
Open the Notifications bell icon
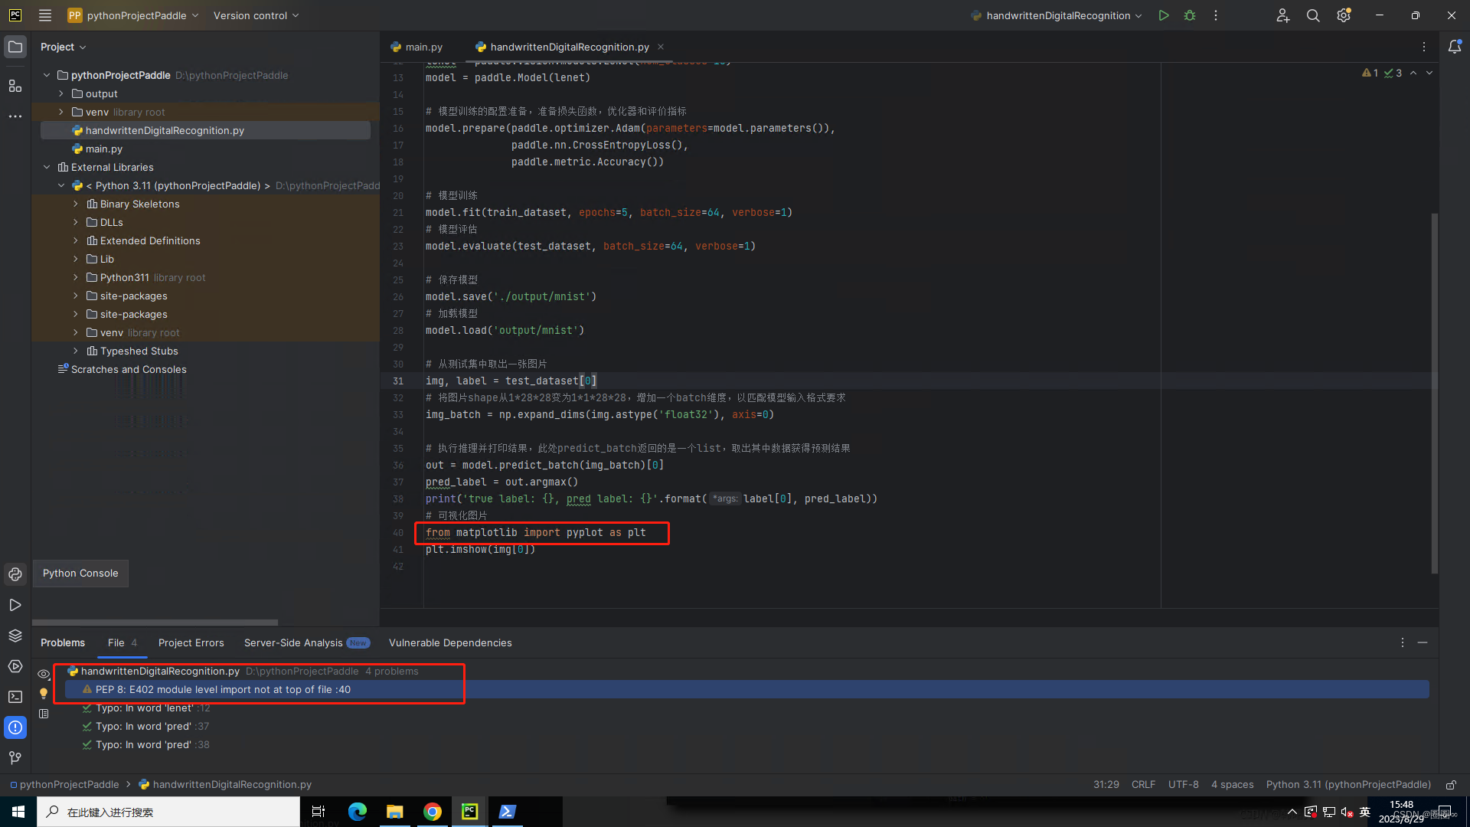click(1454, 47)
